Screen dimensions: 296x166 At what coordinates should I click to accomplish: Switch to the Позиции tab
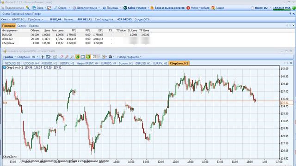[8, 26]
